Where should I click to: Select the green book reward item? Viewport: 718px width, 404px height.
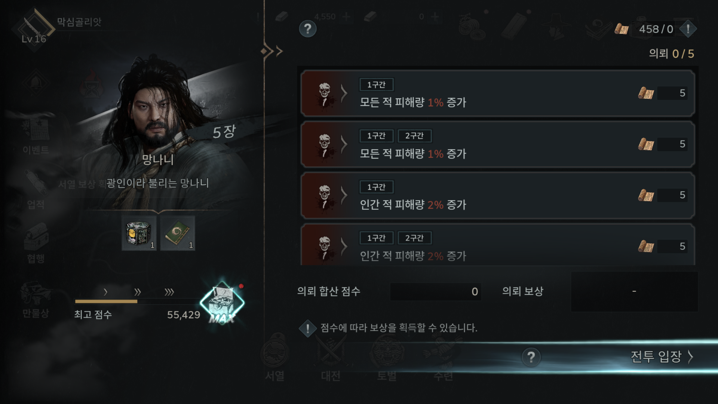178,233
